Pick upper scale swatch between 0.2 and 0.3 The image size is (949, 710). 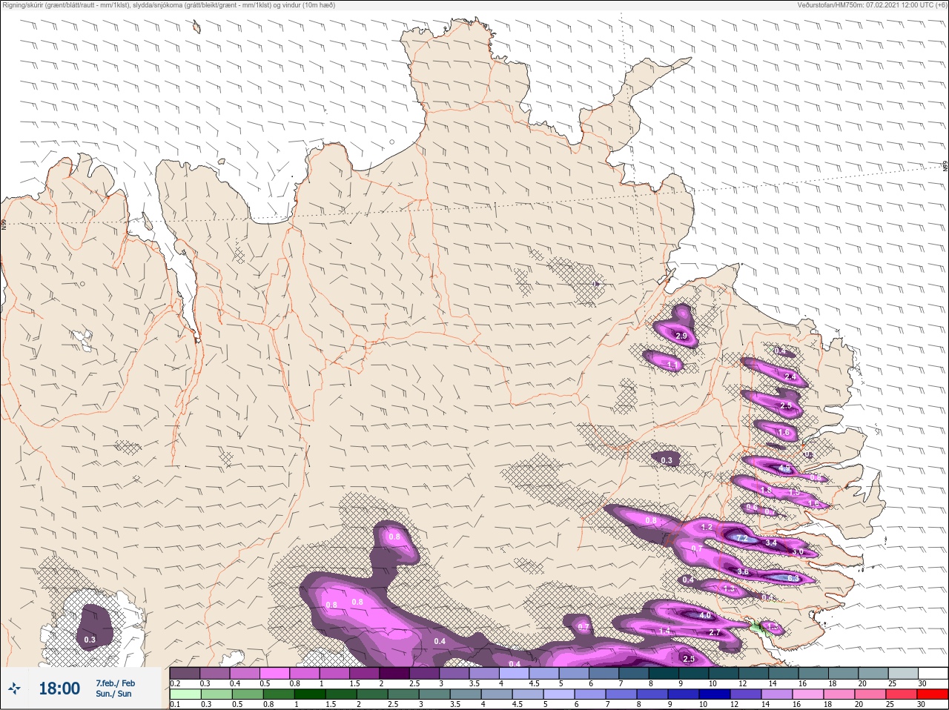185,673
